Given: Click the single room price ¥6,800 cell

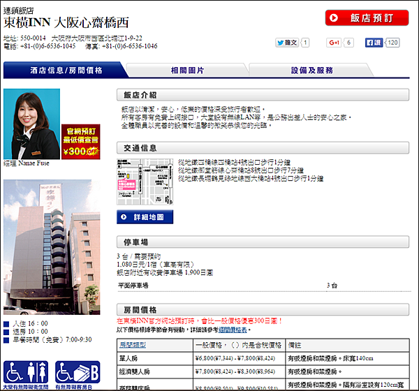Looking at the screenshot, I should pyautogui.click(x=239, y=358).
